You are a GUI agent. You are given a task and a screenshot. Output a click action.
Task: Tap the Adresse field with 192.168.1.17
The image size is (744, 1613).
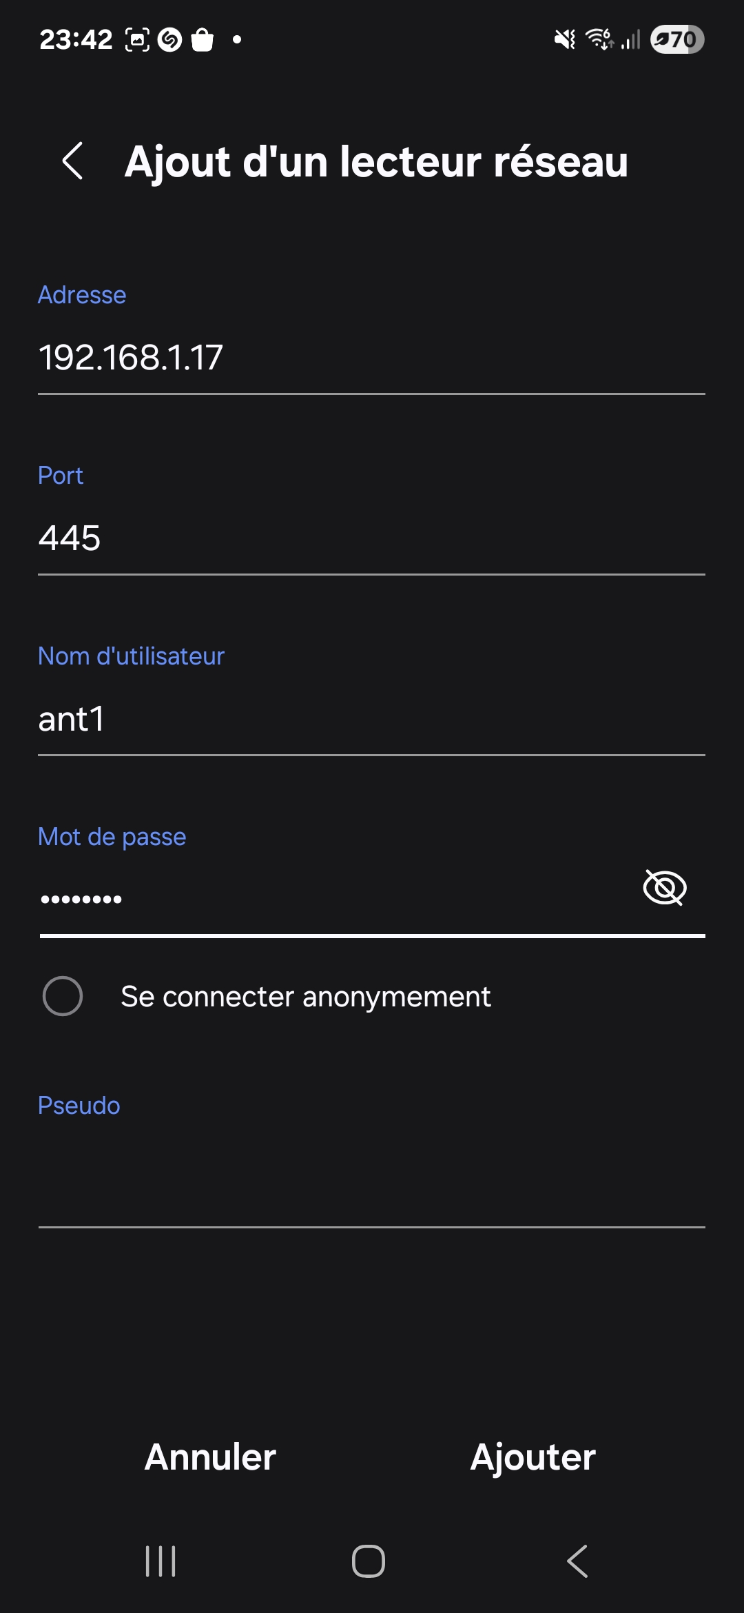[371, 358]
